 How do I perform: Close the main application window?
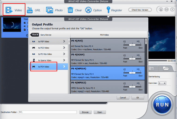coord(172,1)
